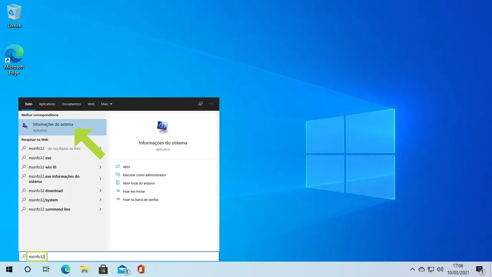Open the notification center icon
Screen dimensions: 492x277
point(480,269)
